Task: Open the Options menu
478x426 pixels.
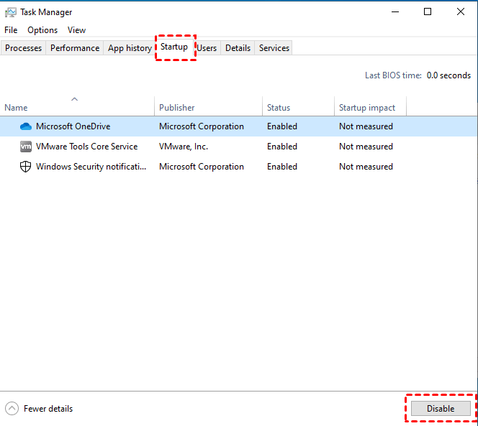Action: point(42,30)
